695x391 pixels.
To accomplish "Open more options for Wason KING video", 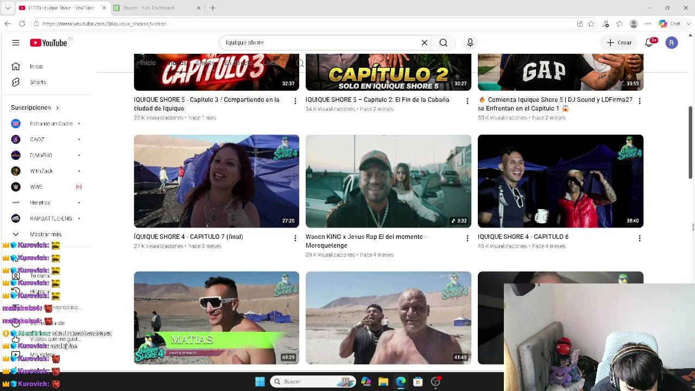I will [x=467, y=238].
